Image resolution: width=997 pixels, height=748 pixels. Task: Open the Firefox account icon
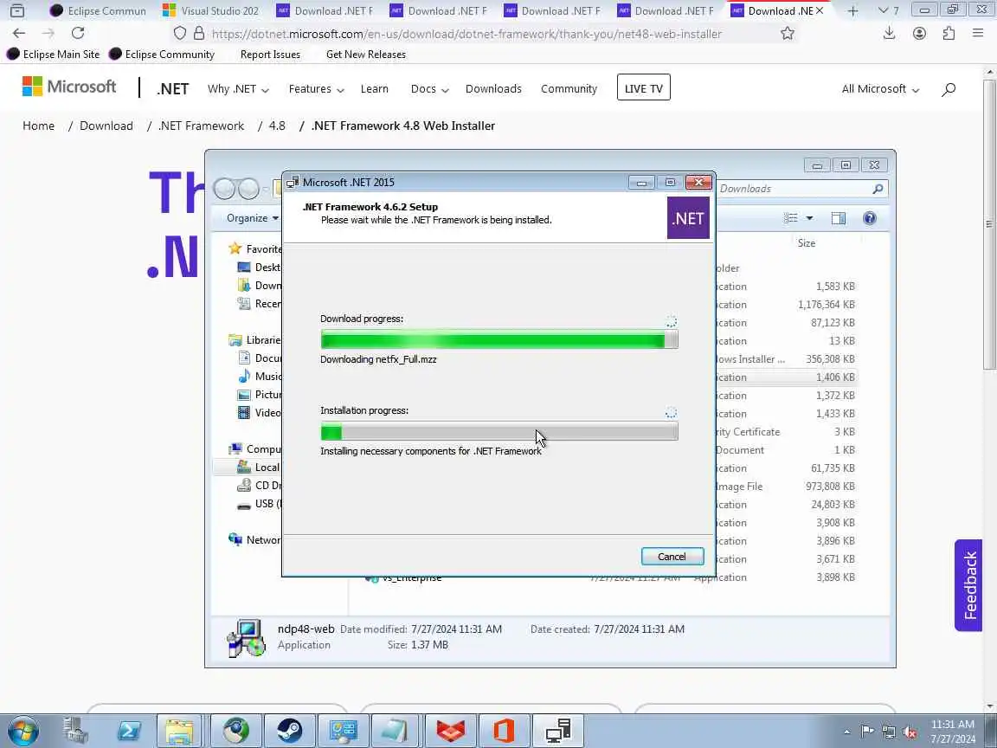919,33
